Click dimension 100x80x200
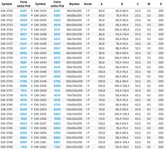Image resolution: width=165 pixels, height=149 pixels. [74, 72]
